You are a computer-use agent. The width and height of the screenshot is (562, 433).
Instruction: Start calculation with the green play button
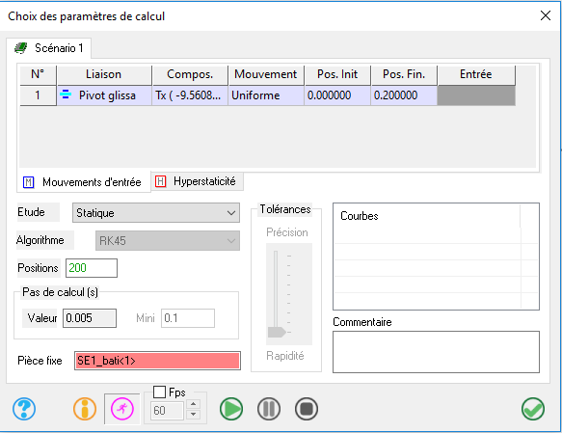[231, 409]
